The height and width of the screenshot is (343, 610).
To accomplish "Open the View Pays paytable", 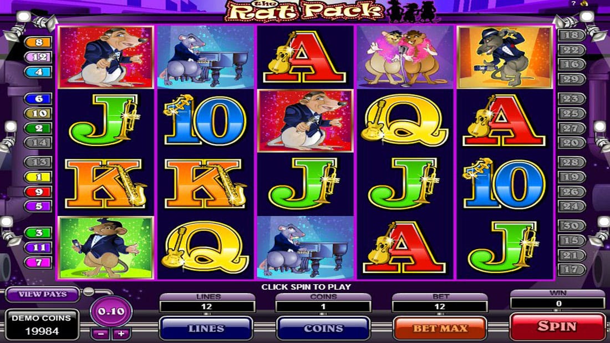I will pos(43,294).
